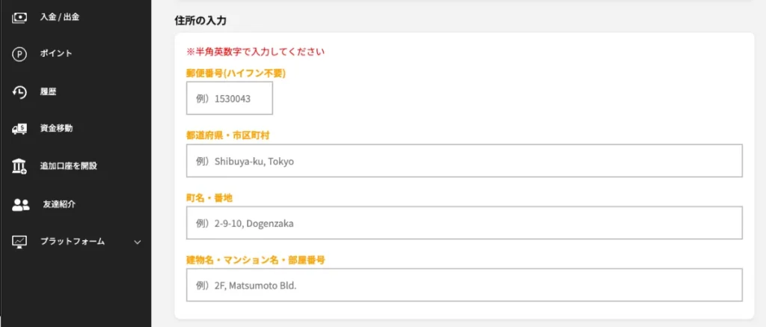
Task: Click the cash icon beside 入金 / 出金
Action: coord(20,16)
